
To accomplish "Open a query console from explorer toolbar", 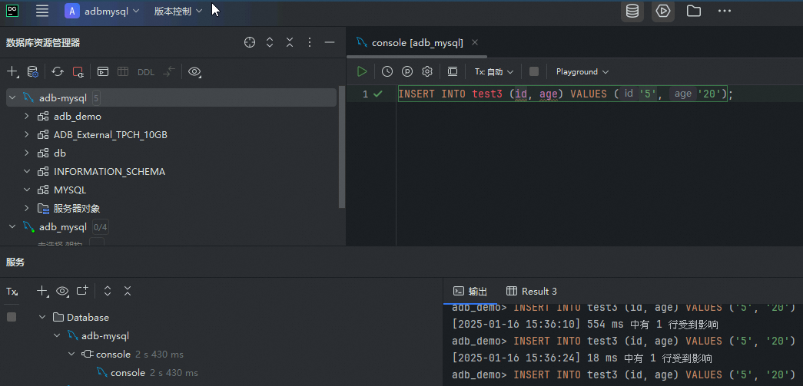I will pos(102,71).
